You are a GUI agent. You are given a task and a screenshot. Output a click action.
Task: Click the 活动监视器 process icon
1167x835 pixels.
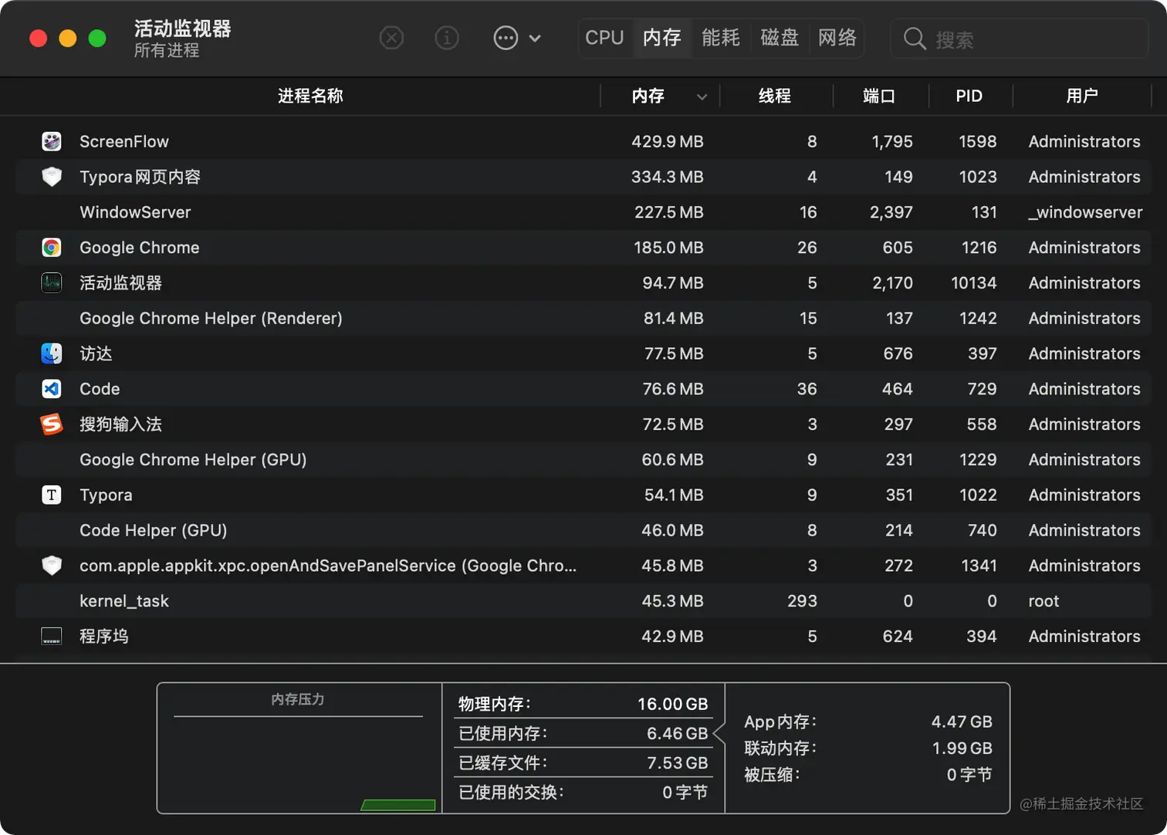tap(52, 283)
